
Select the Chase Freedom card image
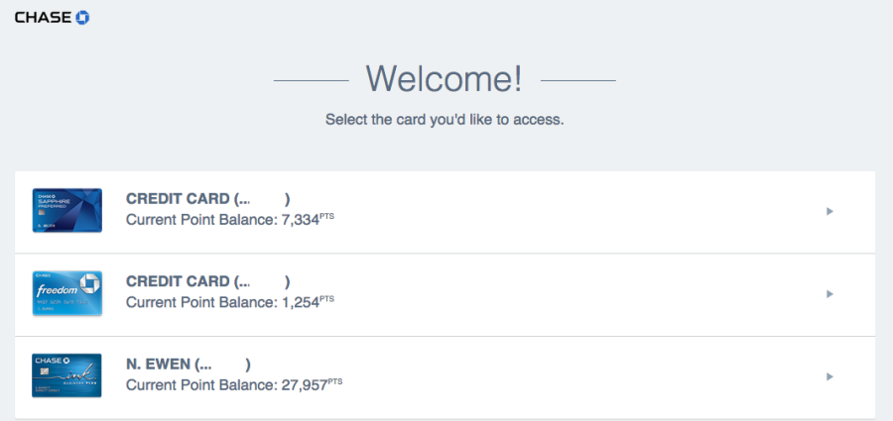click(67, 293)
